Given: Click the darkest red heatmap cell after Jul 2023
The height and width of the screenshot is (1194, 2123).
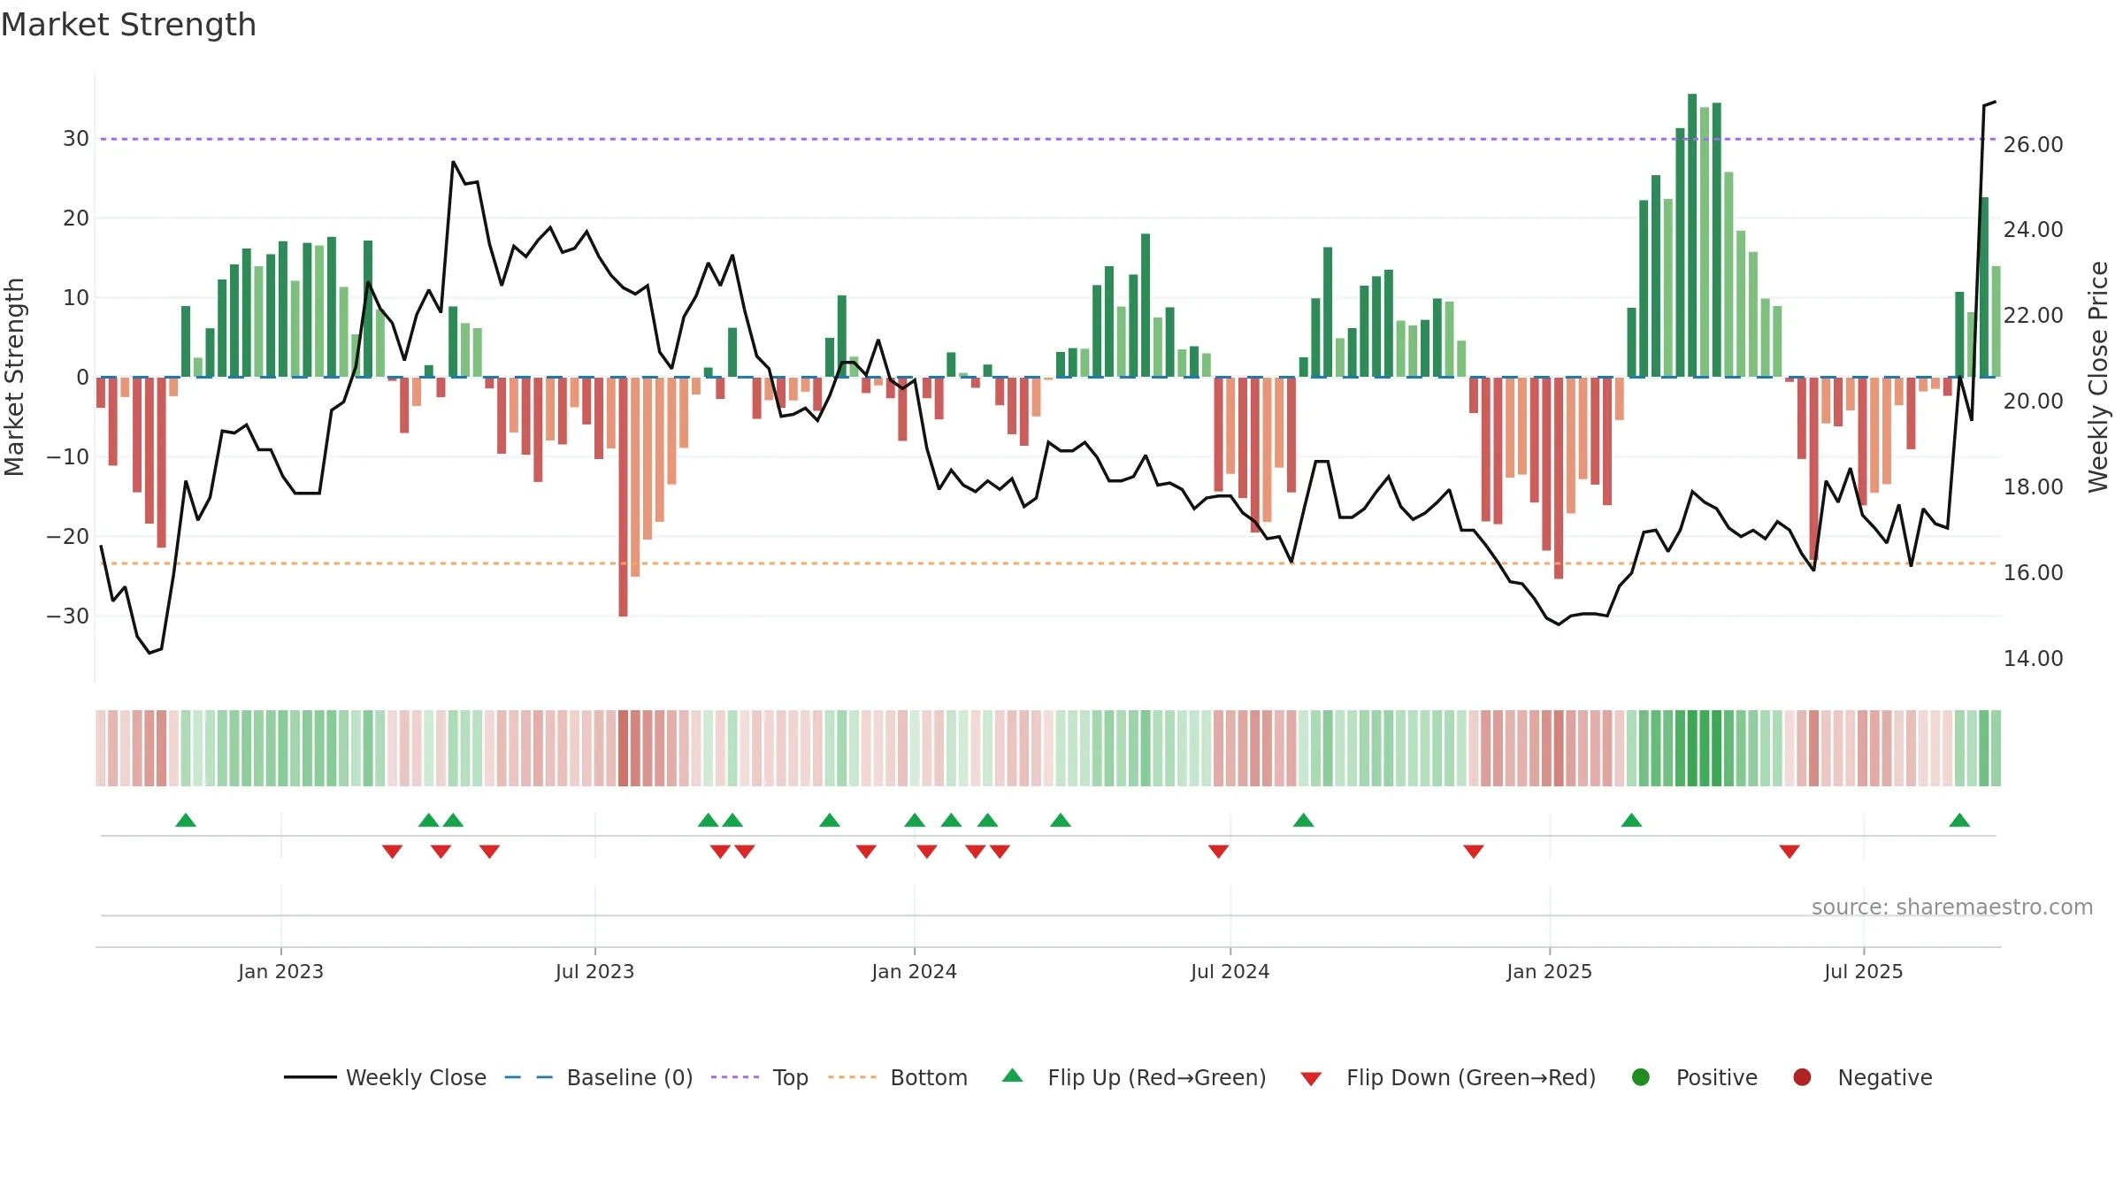Looking at the screenshot, I should click(x=623, y=748).
